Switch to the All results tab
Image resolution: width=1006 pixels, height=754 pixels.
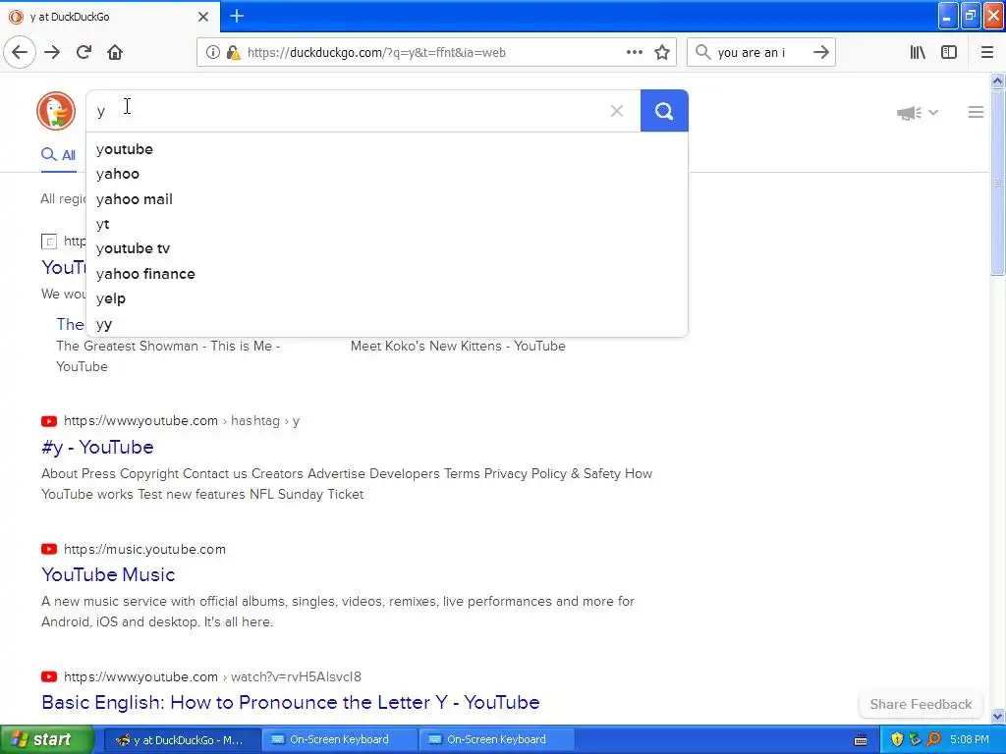pyautogui.click(x=58, y=155)
